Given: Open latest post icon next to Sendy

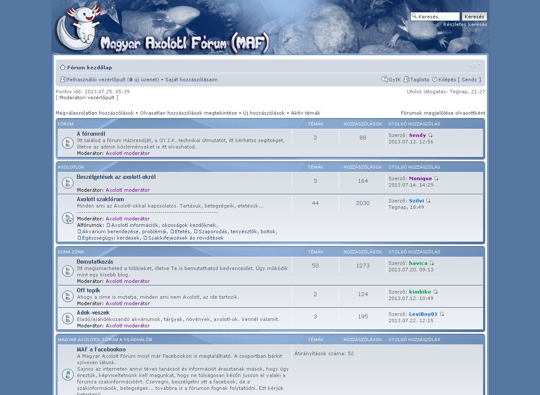Looking at the screenshot, I should [430, 135].
